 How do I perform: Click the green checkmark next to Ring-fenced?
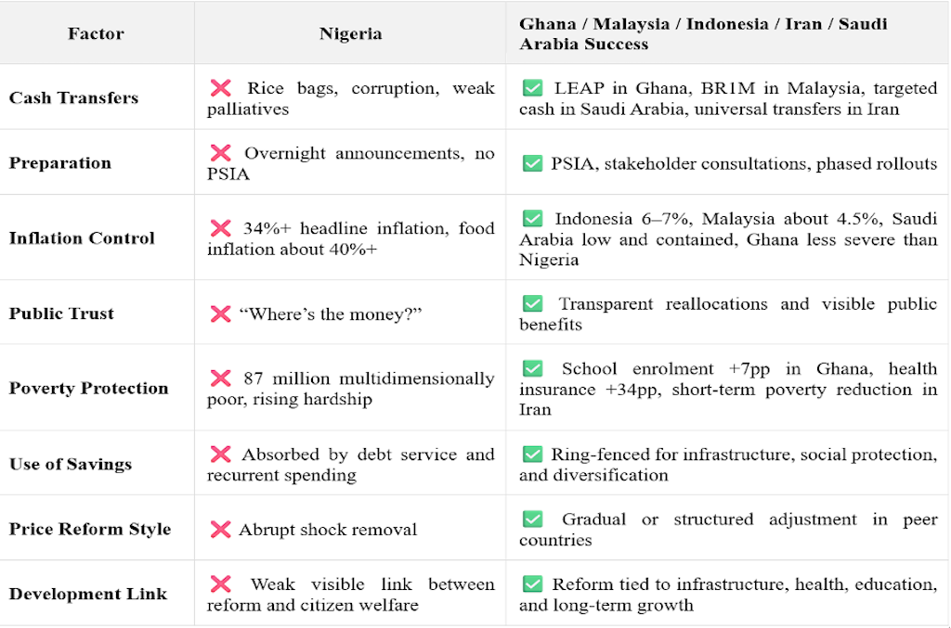point(532,455)
